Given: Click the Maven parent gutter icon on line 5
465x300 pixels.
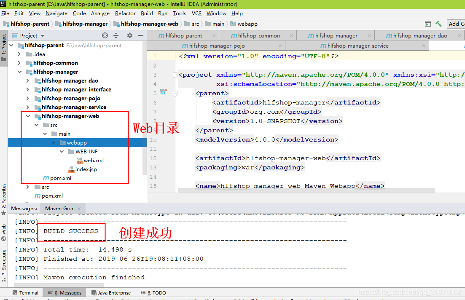Looking at the screenshot, I should click(164, 93).
